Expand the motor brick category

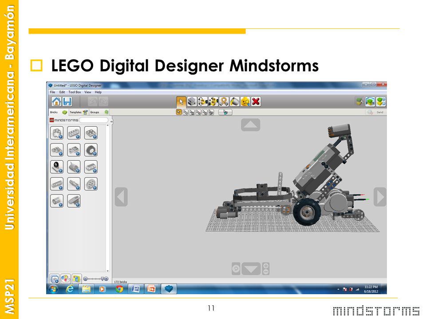(74, 167)
